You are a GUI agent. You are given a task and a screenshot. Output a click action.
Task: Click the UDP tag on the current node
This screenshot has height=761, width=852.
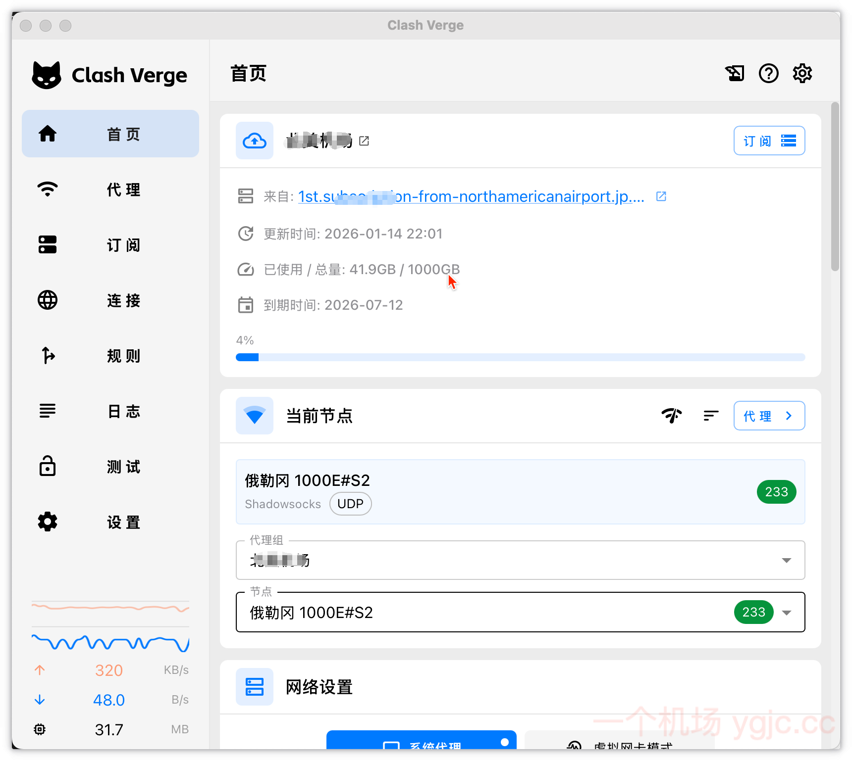(x=350, y=504)
